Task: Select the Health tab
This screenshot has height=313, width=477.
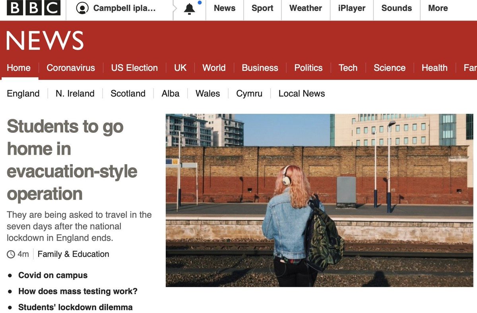Action: tap(434, 68)
